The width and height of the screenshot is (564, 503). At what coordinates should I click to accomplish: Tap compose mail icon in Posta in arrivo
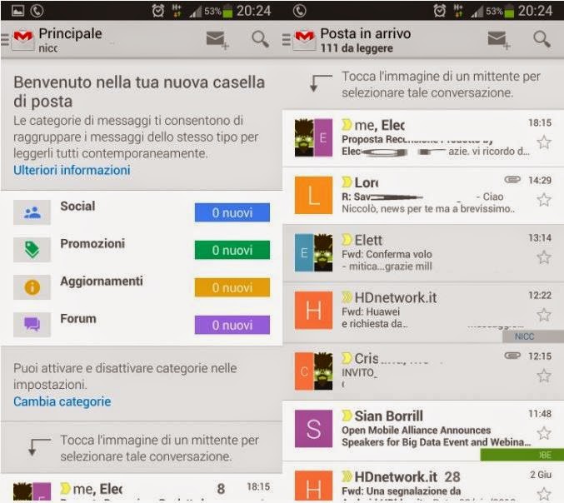(x=499, y=40)
